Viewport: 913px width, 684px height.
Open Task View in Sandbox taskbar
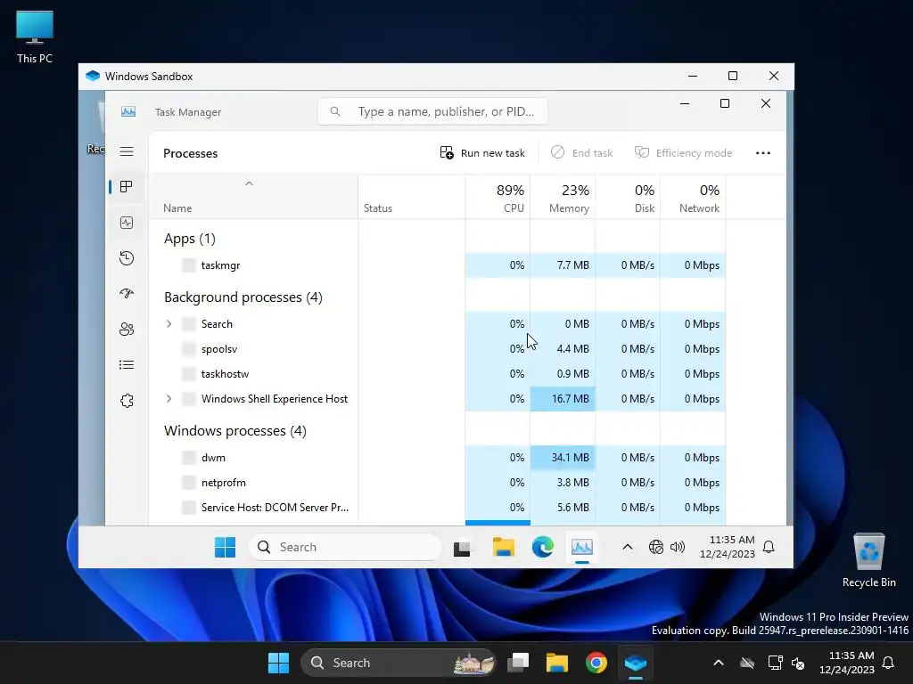click(x=463, y=548)
